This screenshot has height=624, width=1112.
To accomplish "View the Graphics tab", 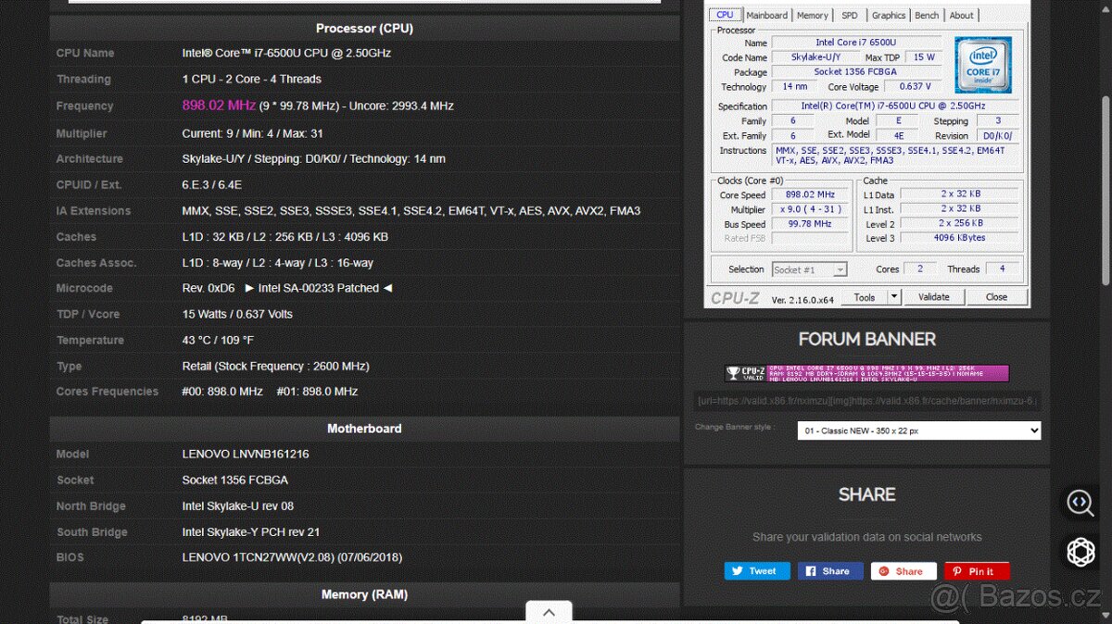I will [888, 15].
